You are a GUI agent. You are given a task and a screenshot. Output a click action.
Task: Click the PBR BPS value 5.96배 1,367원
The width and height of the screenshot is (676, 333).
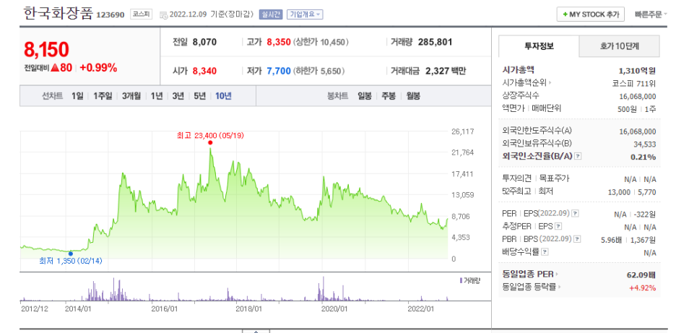pos(628,239)
